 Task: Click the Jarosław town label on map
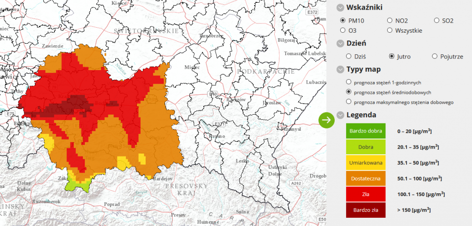272,103
